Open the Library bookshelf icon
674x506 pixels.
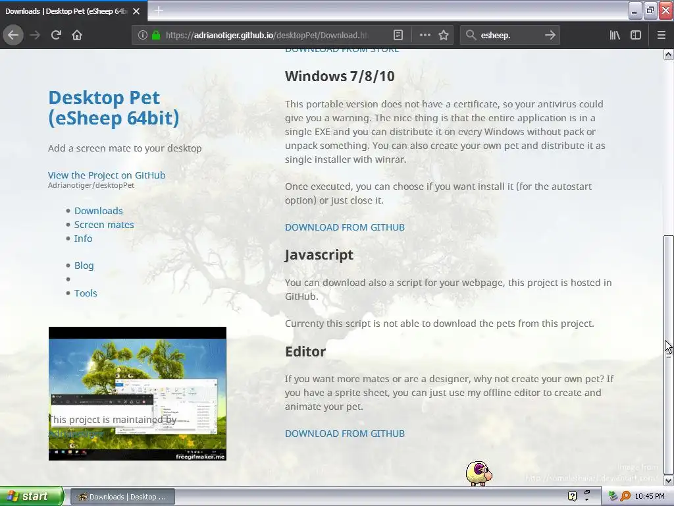click(615, 36)
